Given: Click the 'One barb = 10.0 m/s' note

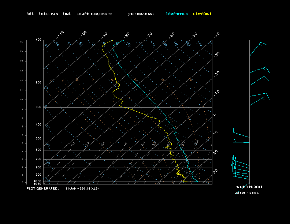Looking at the screenshot, I should tap(246, 193).
